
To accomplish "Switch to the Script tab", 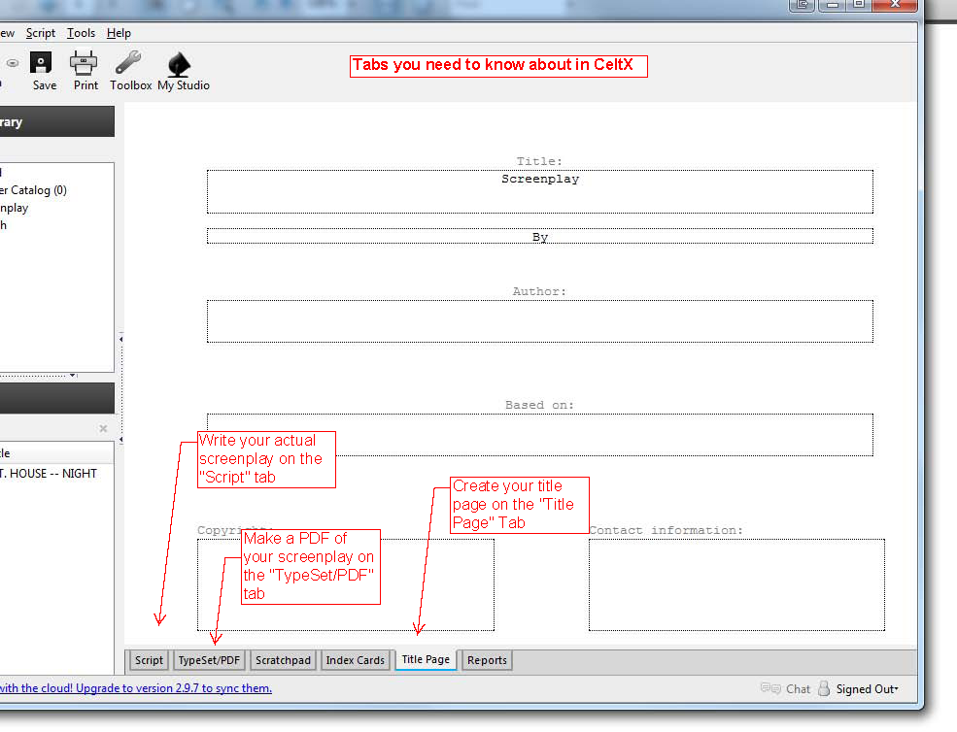I will 149,660.
